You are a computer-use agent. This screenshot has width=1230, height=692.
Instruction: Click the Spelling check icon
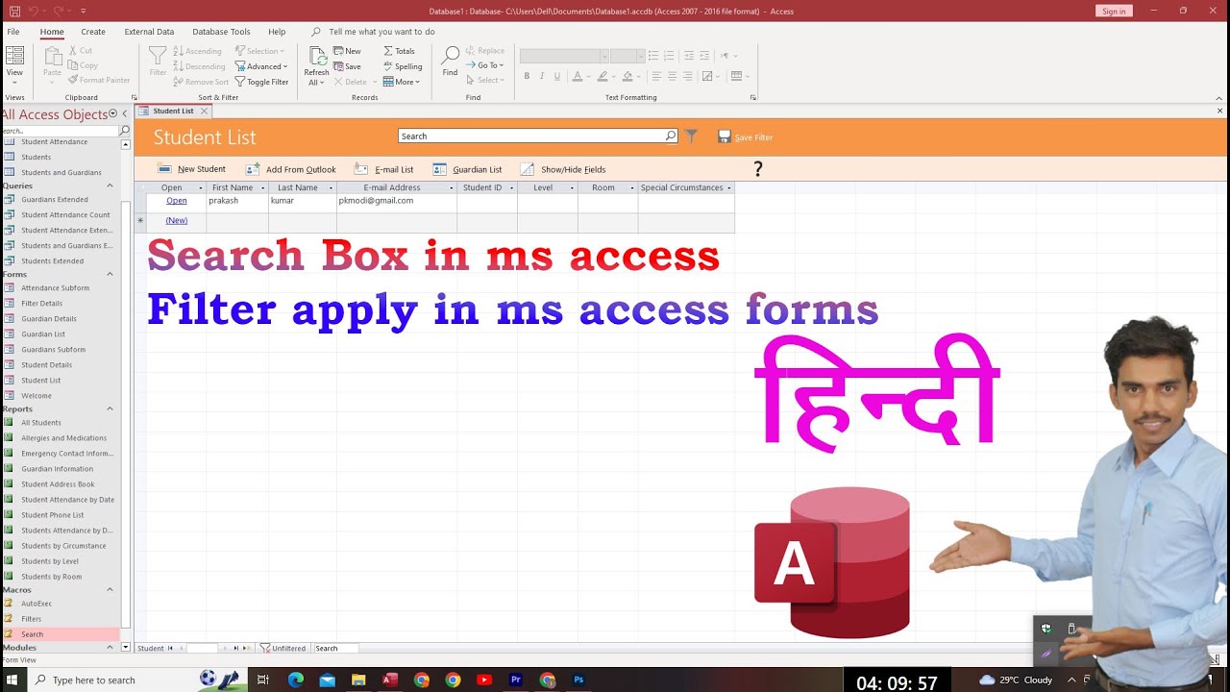tap(388, 66)
